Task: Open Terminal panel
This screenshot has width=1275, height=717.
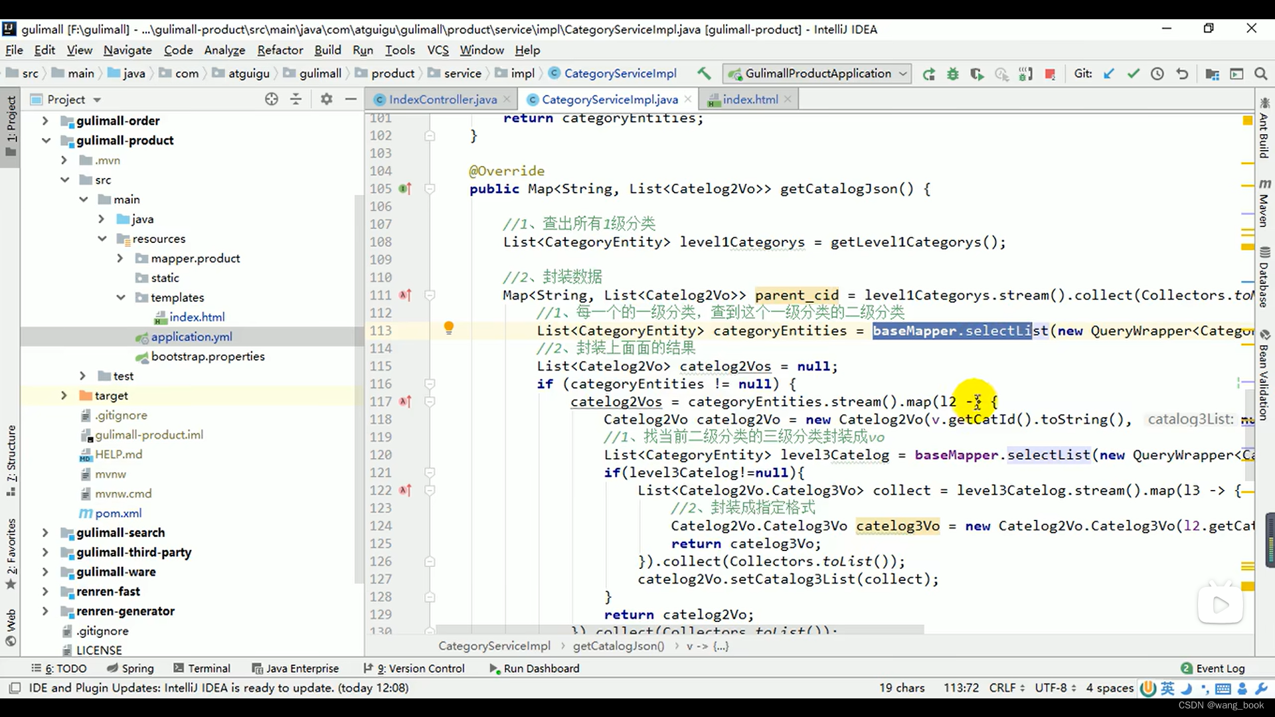Action: 209,668
